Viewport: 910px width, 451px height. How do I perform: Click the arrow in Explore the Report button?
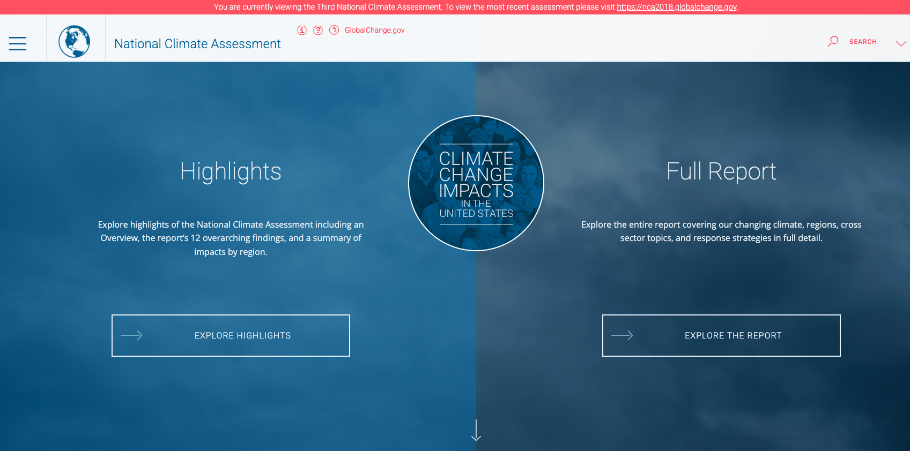point(622,335)
